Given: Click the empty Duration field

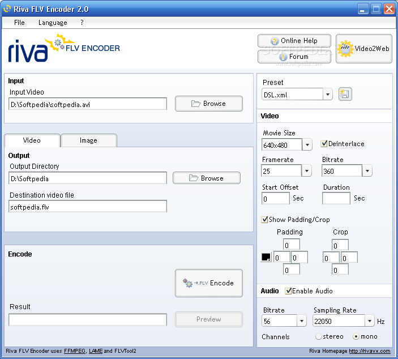Looking at the screenshot, I should point(336,198).
